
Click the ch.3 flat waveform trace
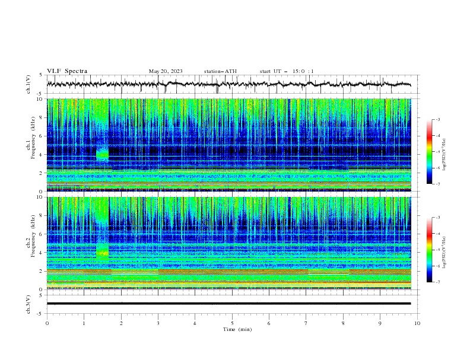[x=228, y=304]
